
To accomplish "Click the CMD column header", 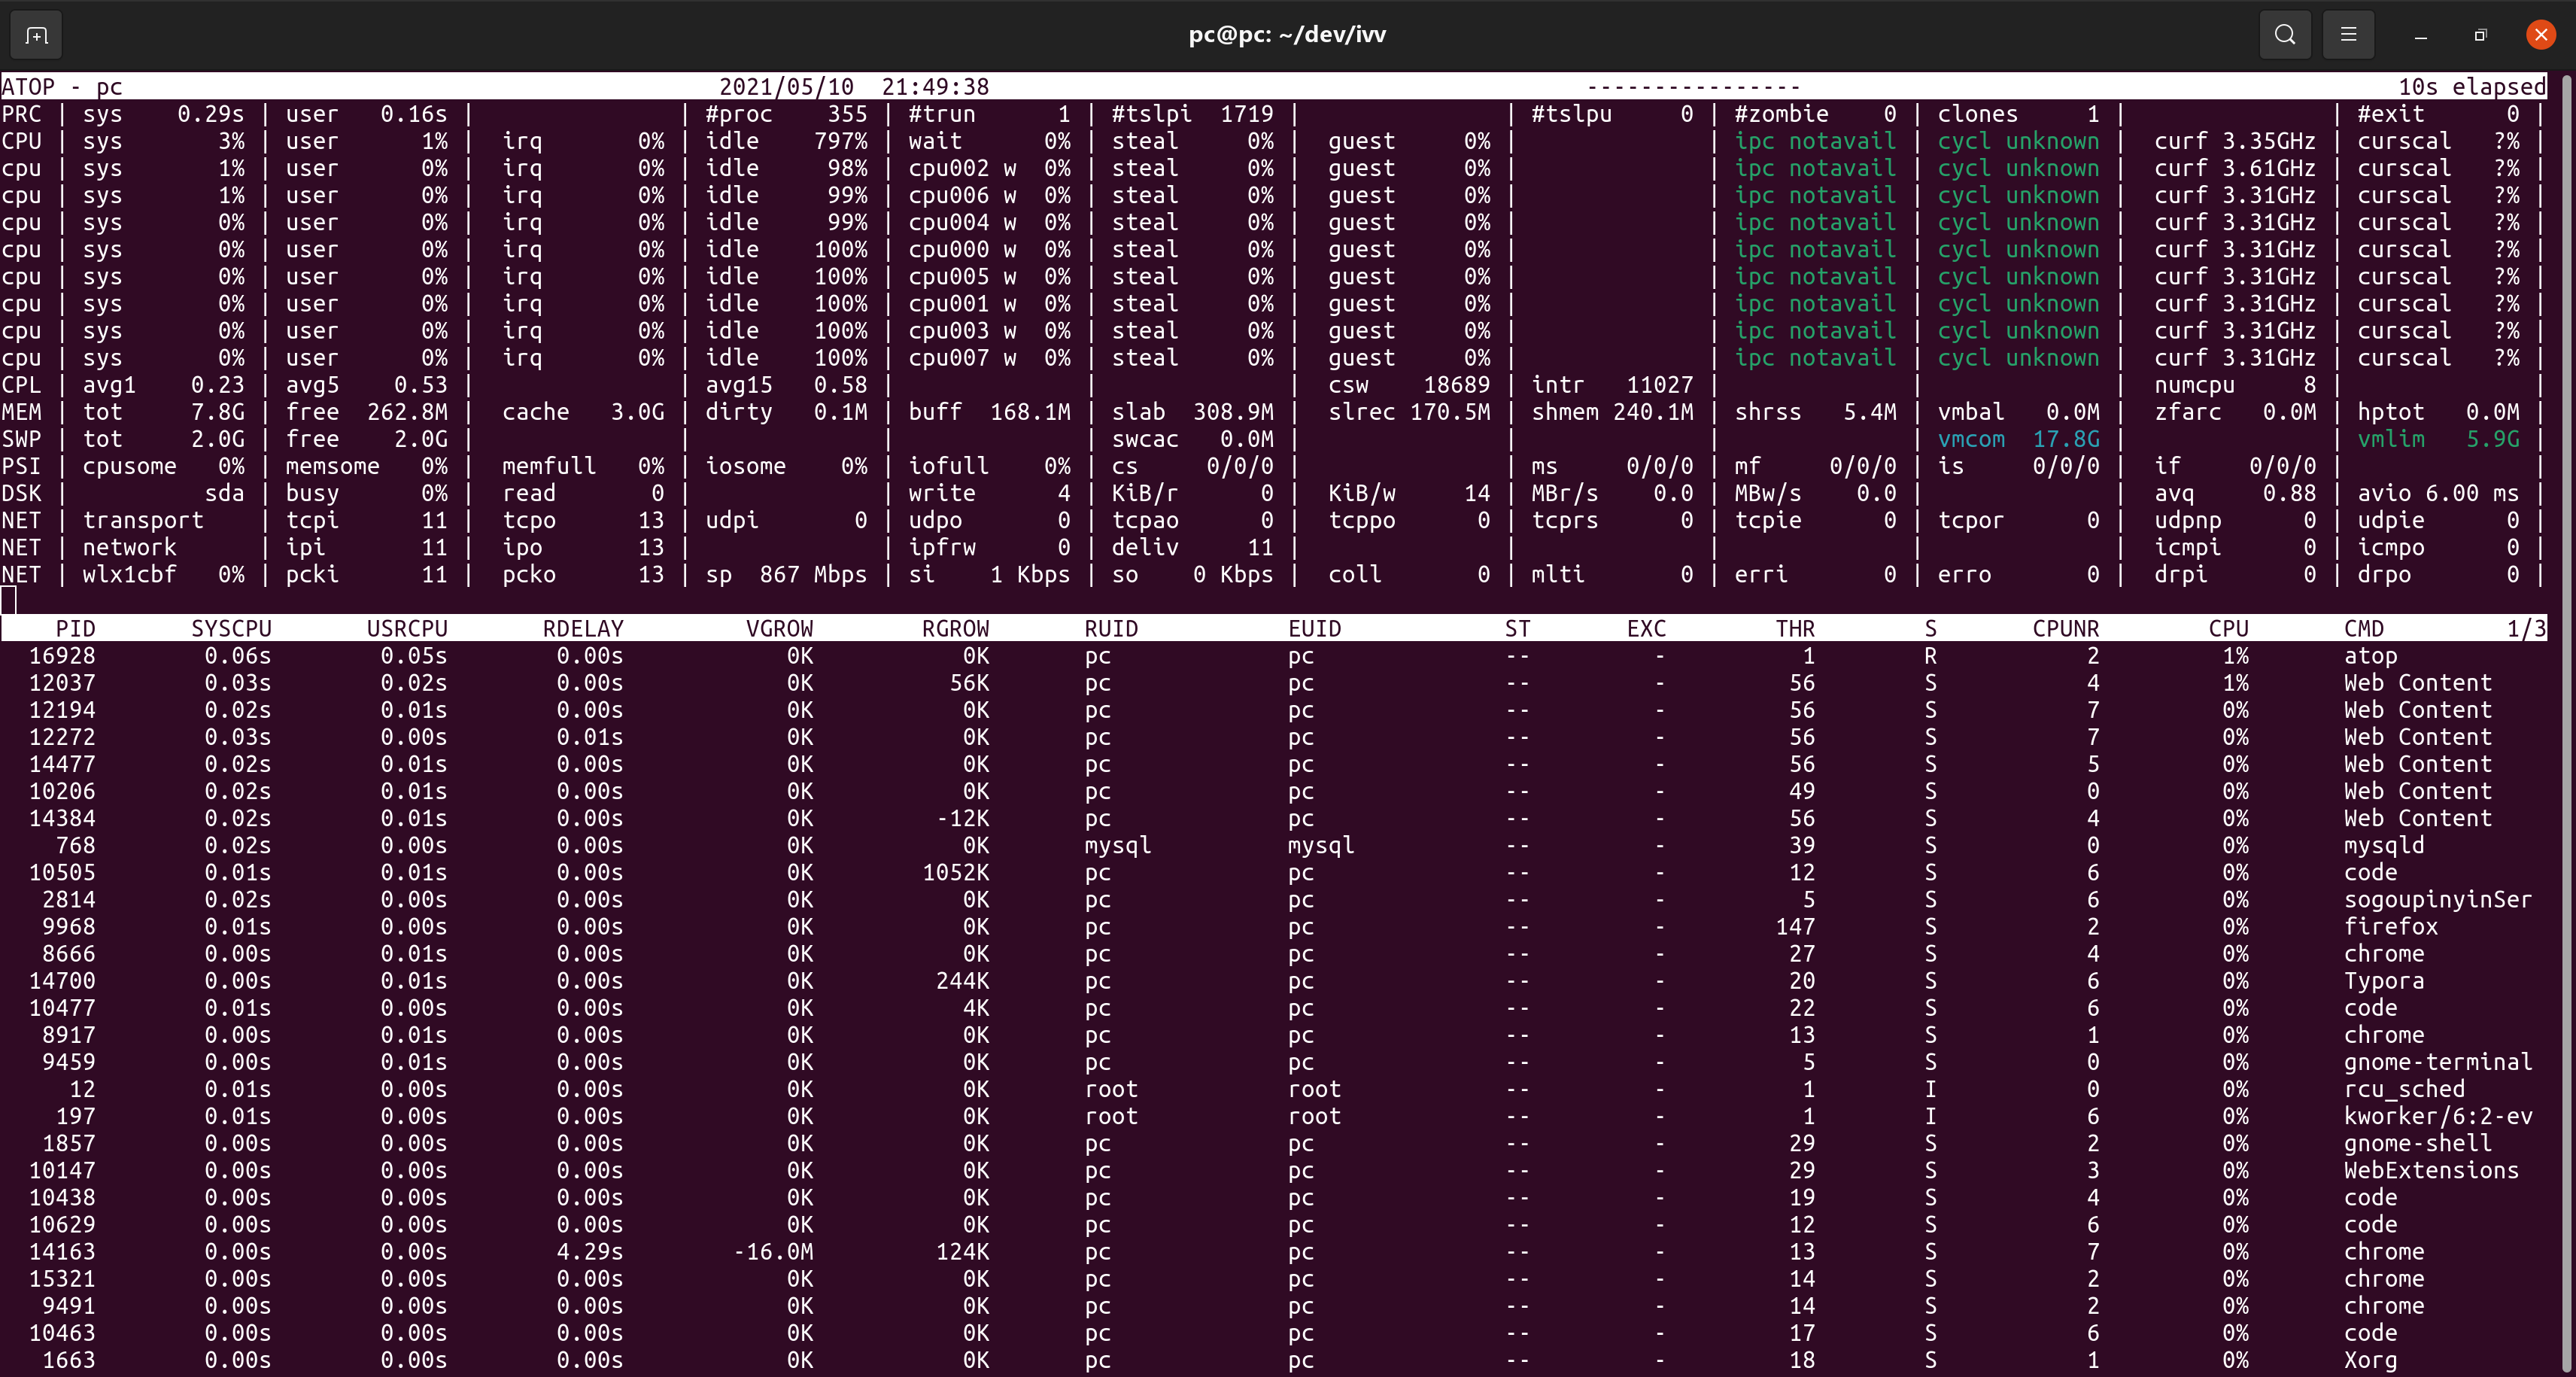I will (x=2364, y=629).
